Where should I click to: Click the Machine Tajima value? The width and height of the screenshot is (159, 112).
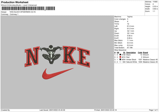point(130,17)
